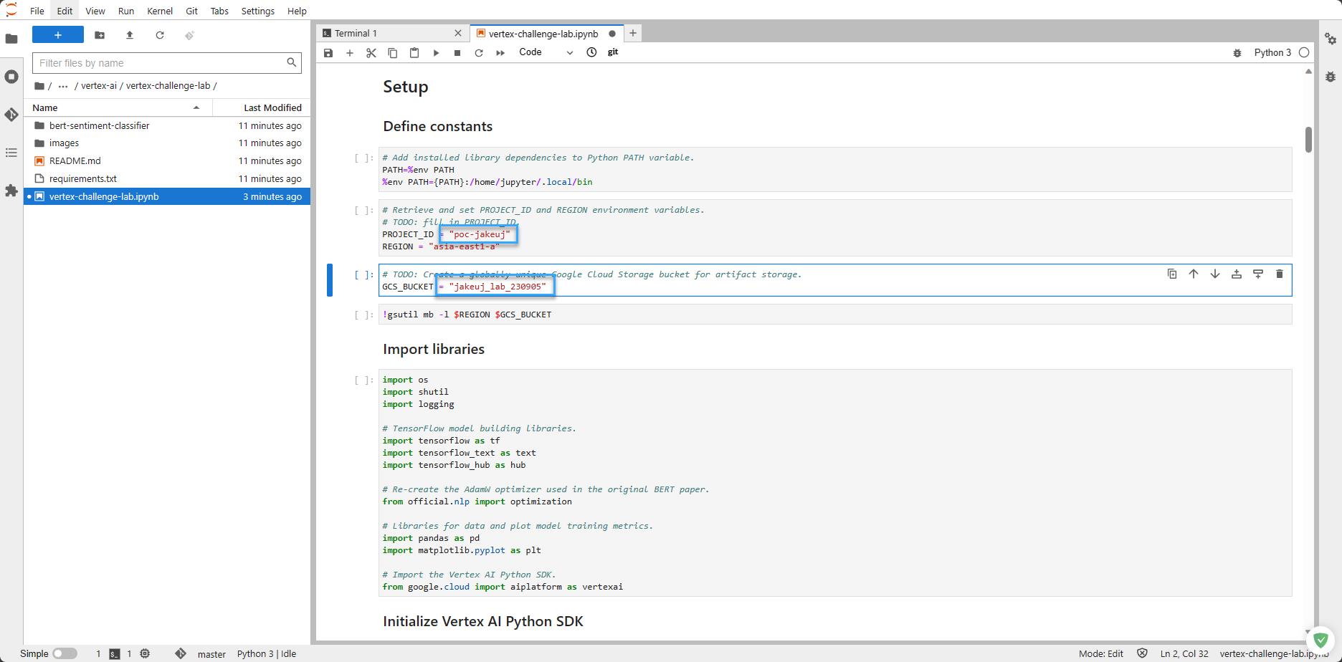The height and width of the screenshot is (662, 1342).
Task: Open the Code cell type dropdown
Action: pyautogui.click(x=546, y=52)
